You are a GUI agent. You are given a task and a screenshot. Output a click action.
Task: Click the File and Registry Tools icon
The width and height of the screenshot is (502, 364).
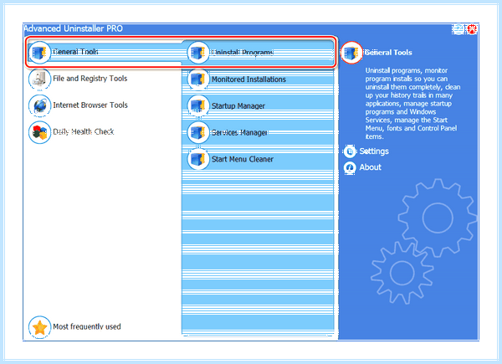pos(39,79)
